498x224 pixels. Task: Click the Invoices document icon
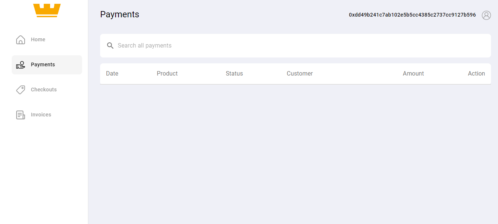click(x=21, y=115)
